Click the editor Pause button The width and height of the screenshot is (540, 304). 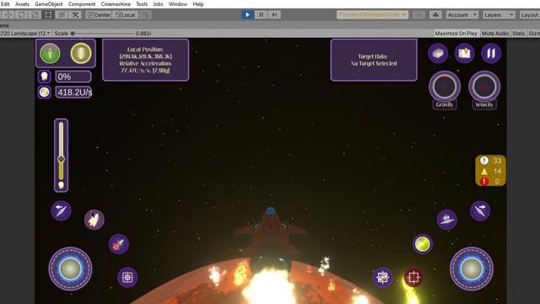pos(261,15)
